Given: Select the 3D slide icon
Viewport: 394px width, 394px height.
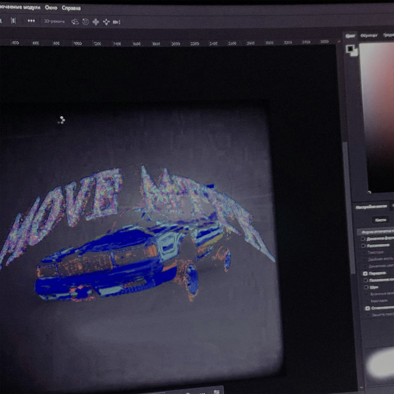Looking at the screenshot, I should click(x=106, y=22).
